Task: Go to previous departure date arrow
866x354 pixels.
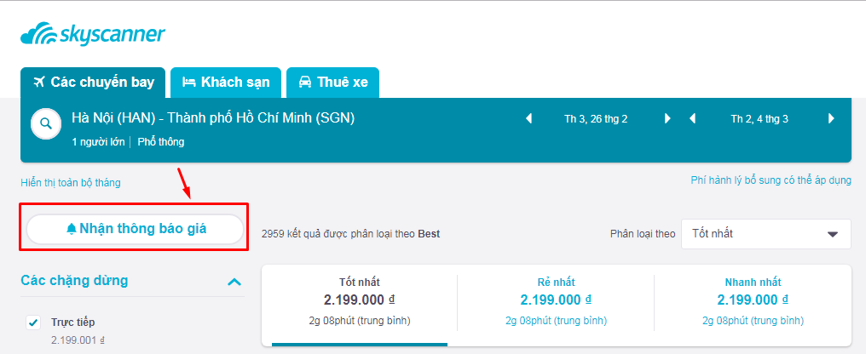Action: coord(528,118)
